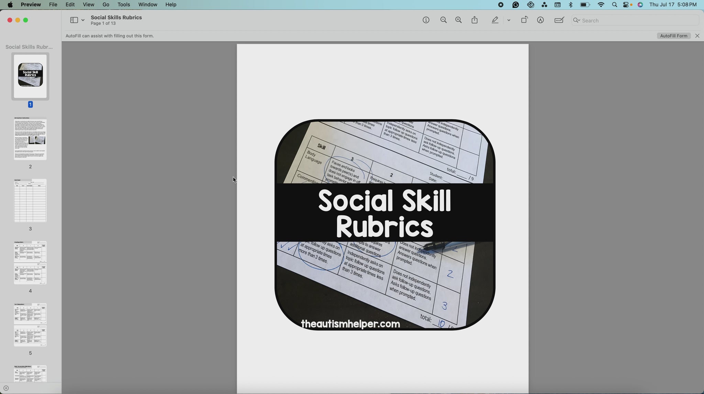Rotate the page with the Rotate icon

(524, 20)
